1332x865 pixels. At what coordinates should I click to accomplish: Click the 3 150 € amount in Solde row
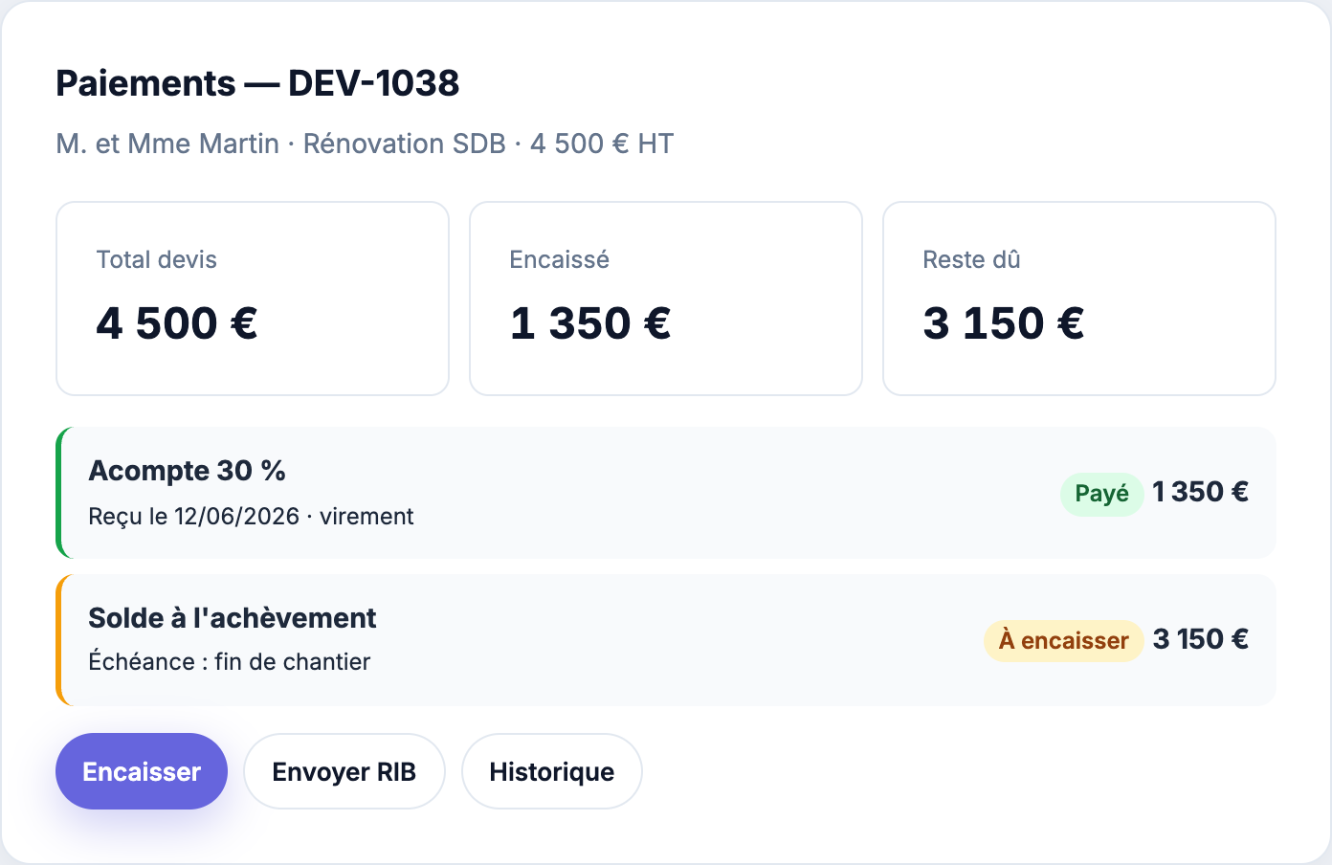coord(1200,639)
